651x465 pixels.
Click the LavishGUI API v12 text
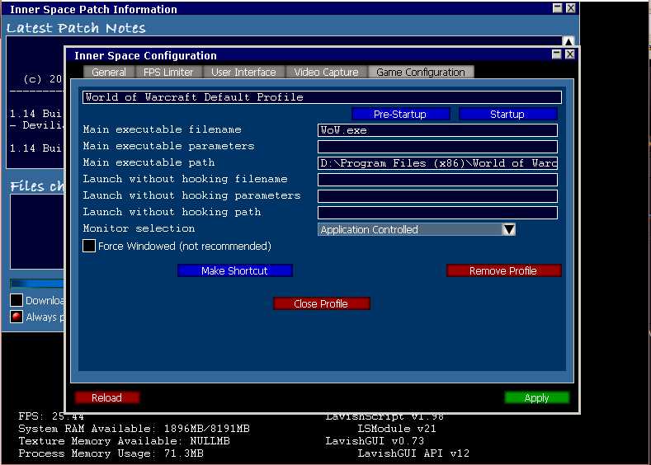(x=413, y=453)
